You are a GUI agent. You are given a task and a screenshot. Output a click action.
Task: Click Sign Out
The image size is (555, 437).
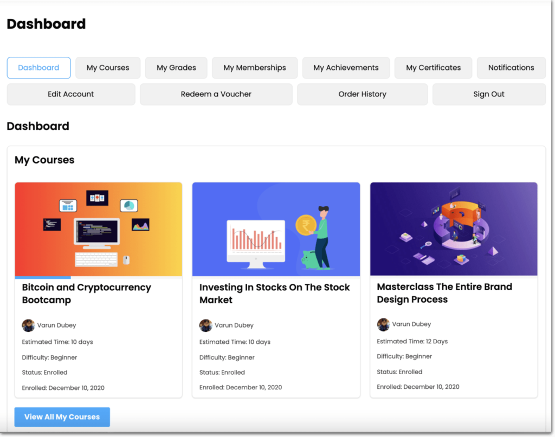489,94
